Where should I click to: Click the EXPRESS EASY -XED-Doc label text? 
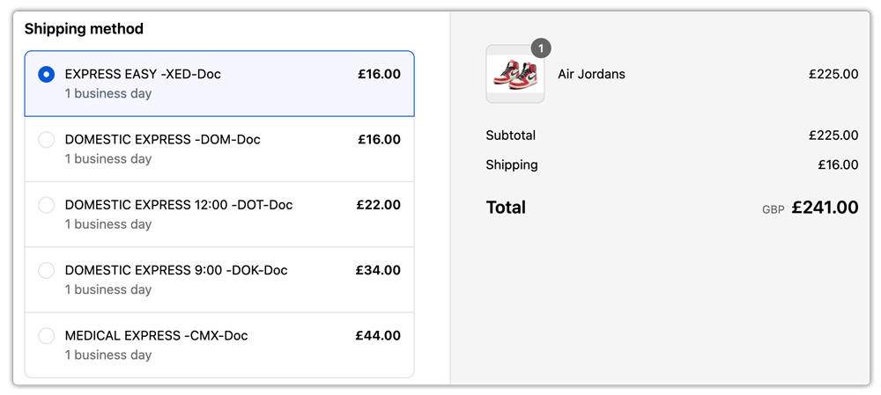143,75
